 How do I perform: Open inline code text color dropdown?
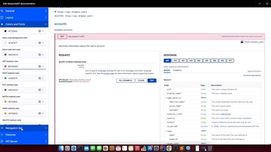(x=43, y=54)
